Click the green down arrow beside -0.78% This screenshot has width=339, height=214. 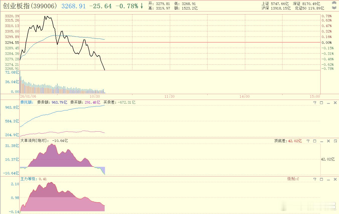pos(142,6)
